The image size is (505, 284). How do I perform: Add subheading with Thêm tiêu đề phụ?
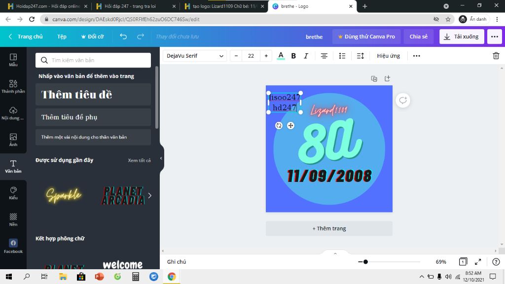click(93, 117)
